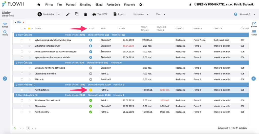The height and width of the screenshot is (134, 259).
Task: Star Vytvor grafický návrh kuchynskej linky
Action: [x=30, y=40]
